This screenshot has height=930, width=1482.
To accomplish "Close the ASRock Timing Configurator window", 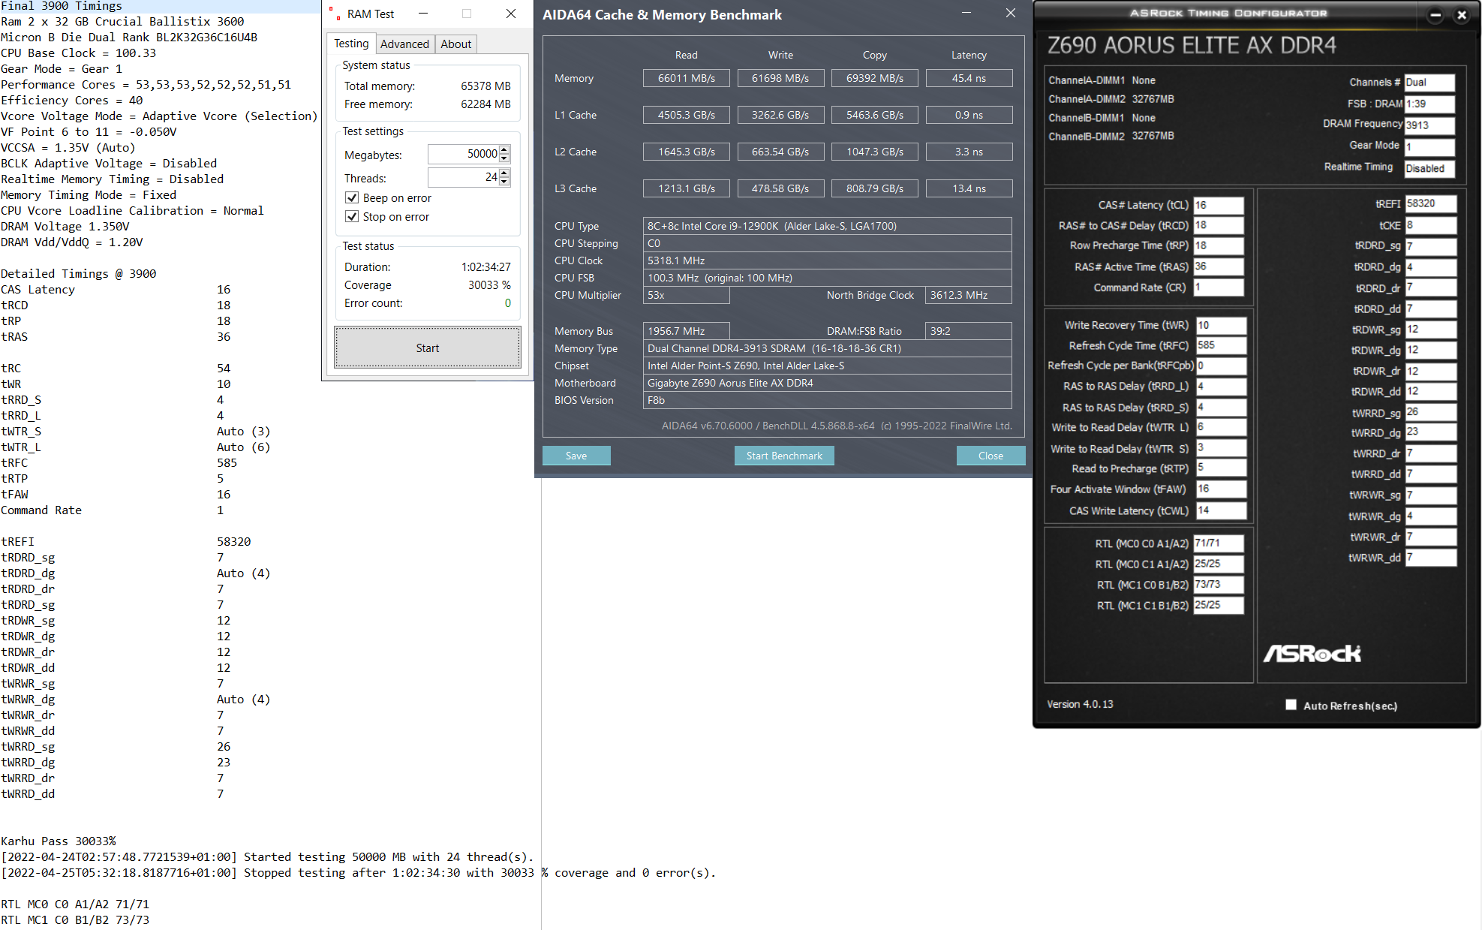I will [x=1461, y=15].
